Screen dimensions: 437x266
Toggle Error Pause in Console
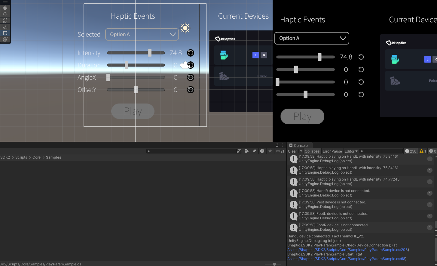(332, 151)
